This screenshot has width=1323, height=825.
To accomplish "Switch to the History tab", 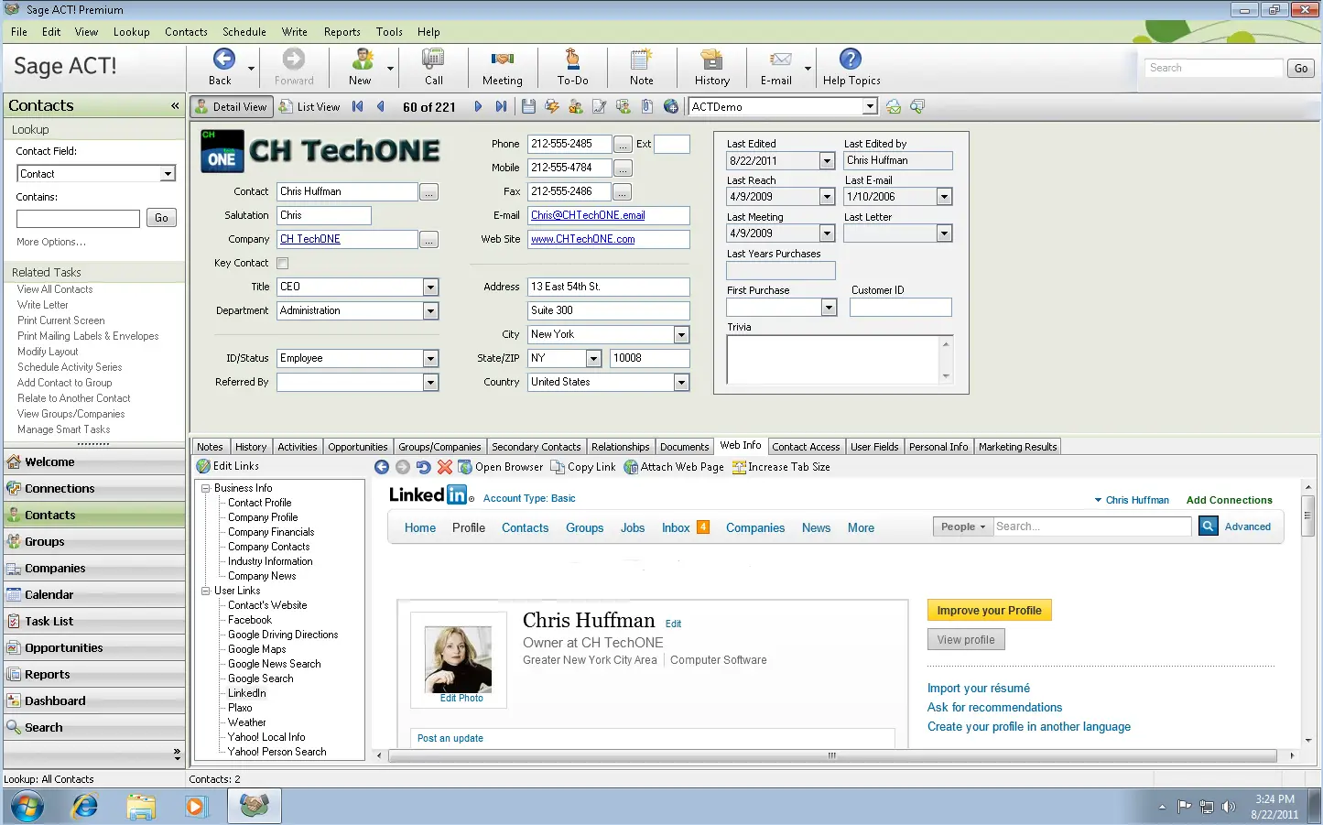I will pos(251,447).
